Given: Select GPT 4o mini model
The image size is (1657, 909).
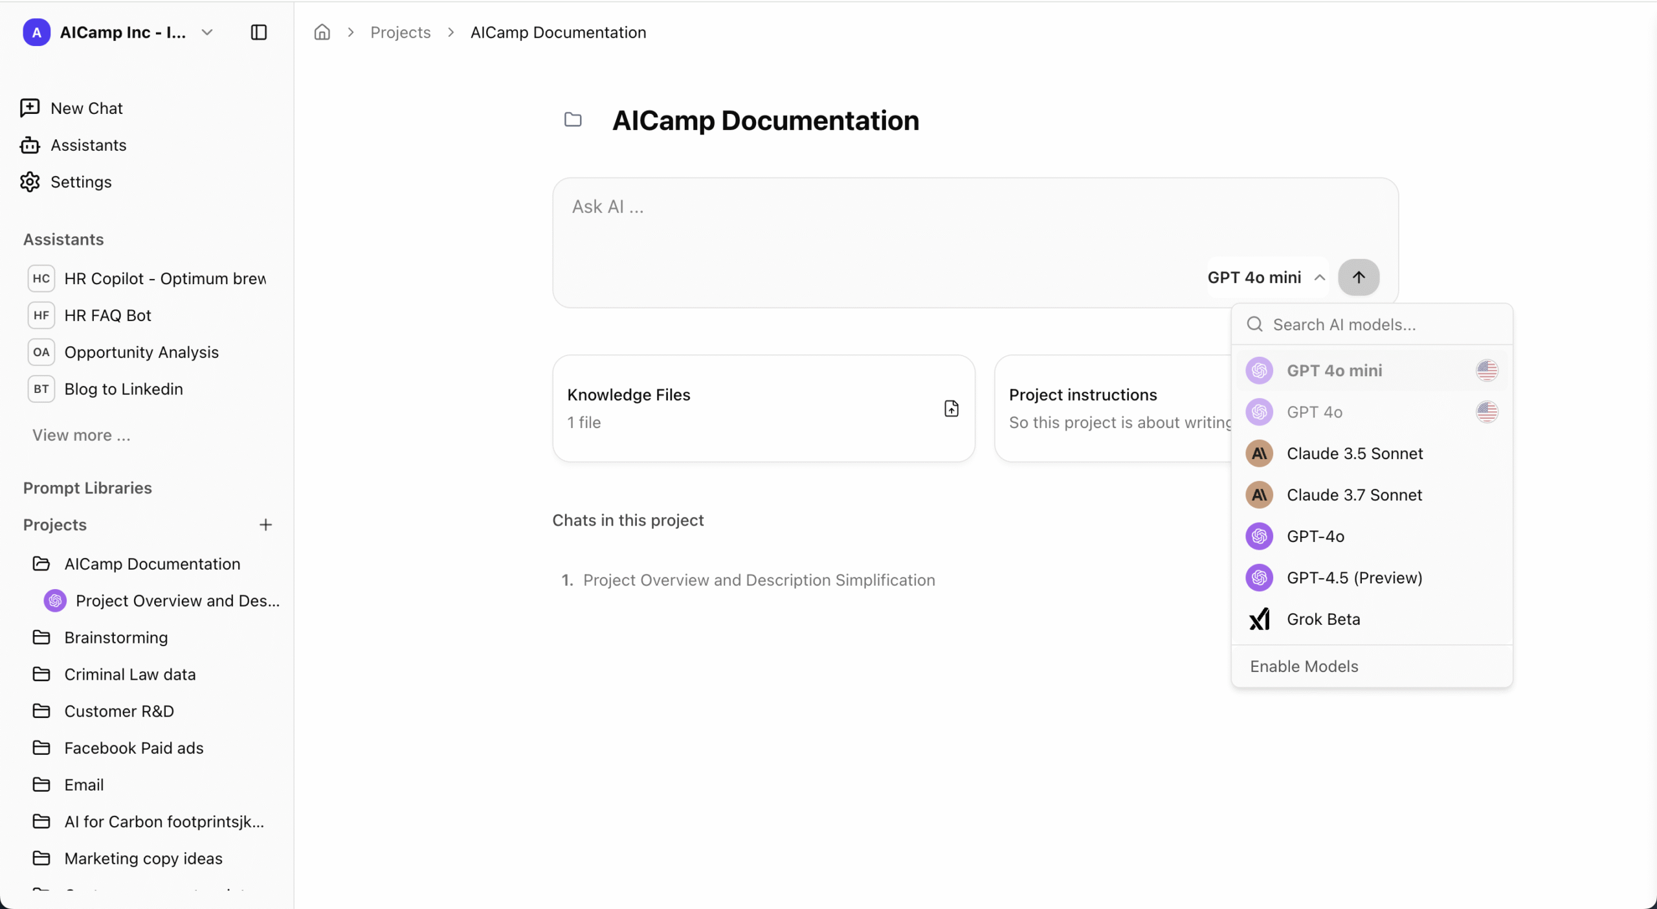Looking at the screenshot, I should (x=1372, y=370).
